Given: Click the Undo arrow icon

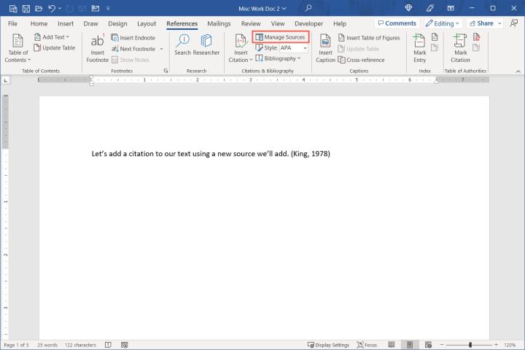Looking at the screenshot, I should (52, 8).
